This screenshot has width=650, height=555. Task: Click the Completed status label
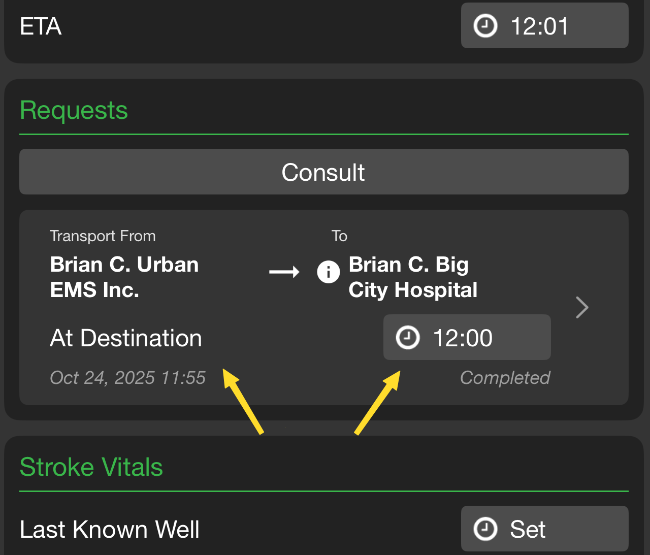(x=505, y=378)
